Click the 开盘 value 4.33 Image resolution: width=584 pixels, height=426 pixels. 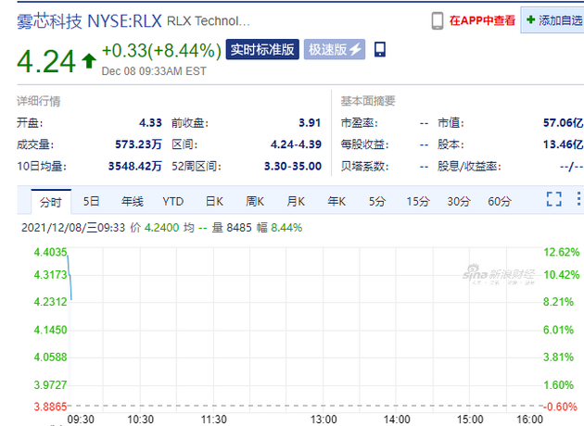tap(150, 123)
